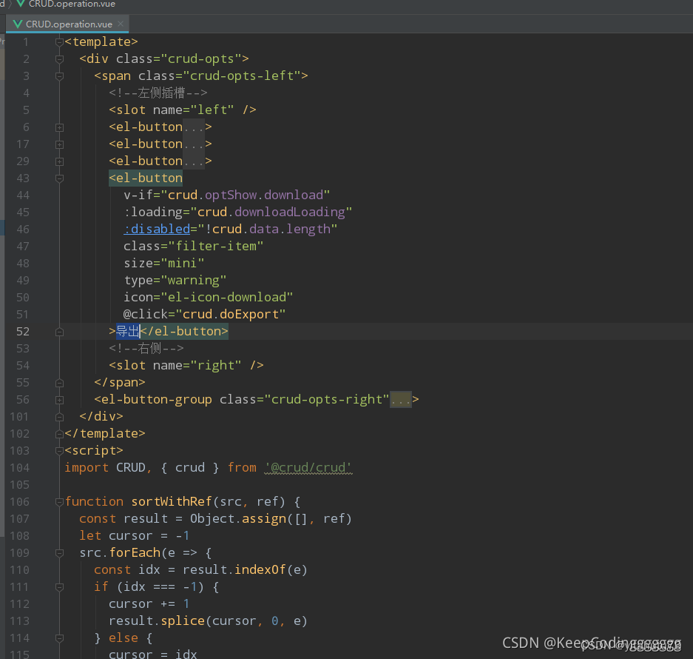
Task: Collapse the sortWithRef function at line 106
Action: pyautogui.click(x=59, y=502)
